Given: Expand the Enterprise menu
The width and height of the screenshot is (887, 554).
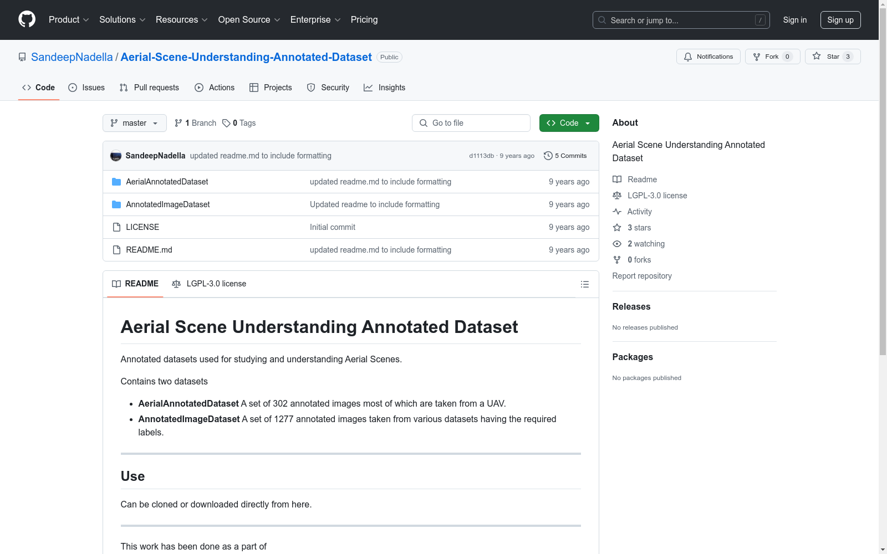Looking at the screenshot, I should pos(315,20).
